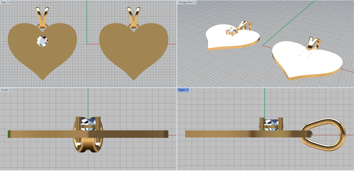Select the prong-set stone in Perspective view
The width and height of the screenshot is (354, 171).
[232, 32]
